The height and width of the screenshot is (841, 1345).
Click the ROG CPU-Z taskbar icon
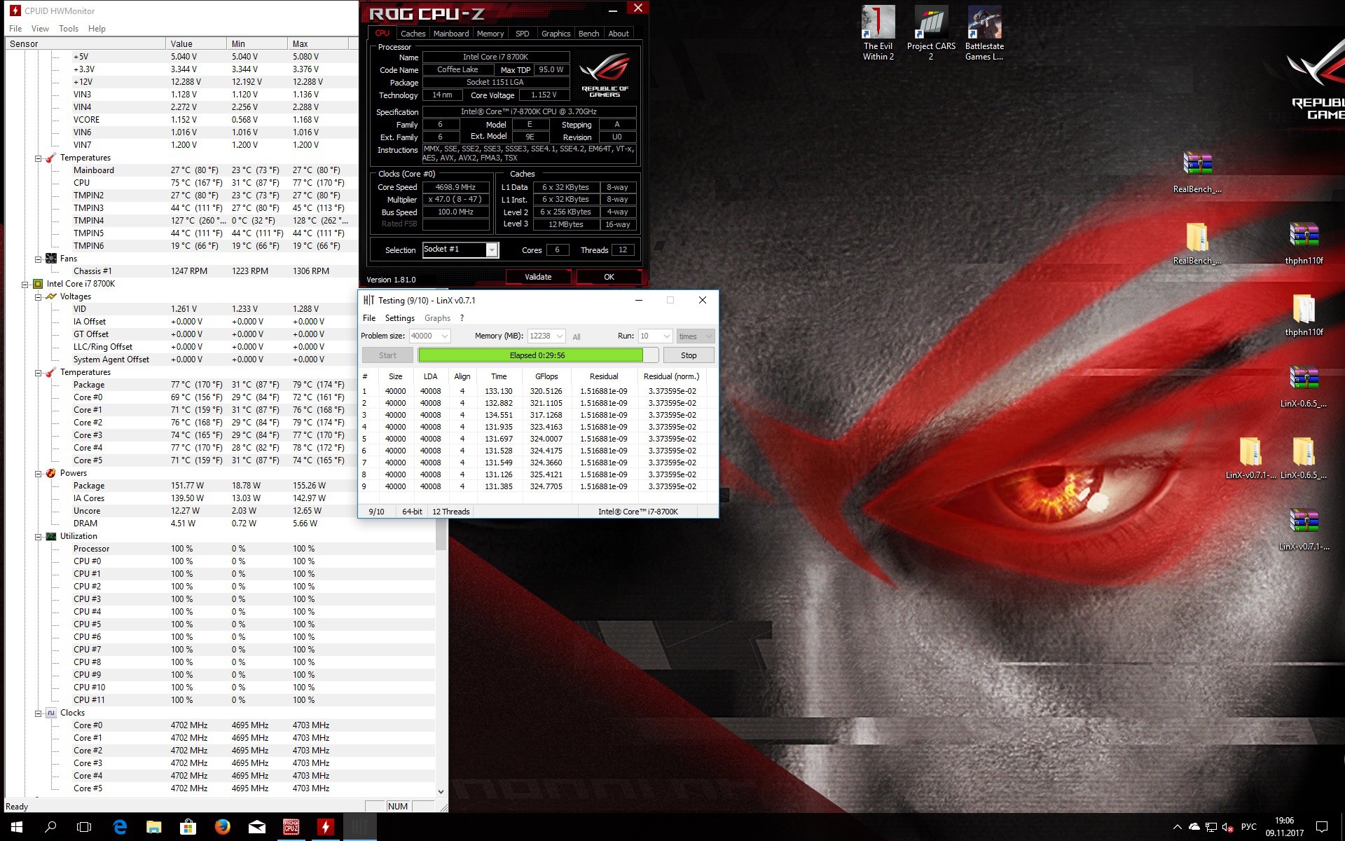tap(291, 827)
